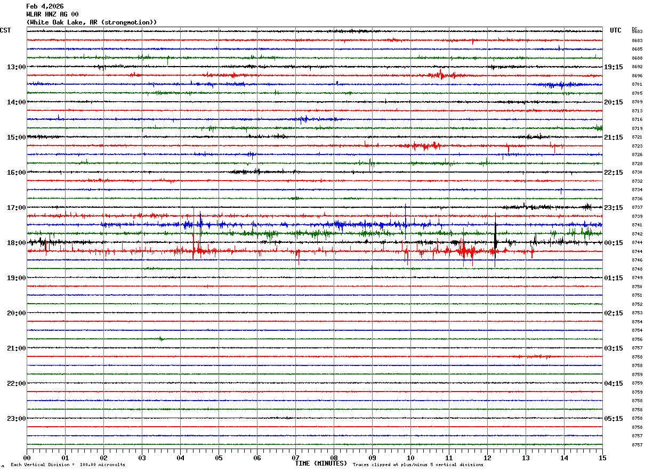Click DC offset value 8730

[x=637, y=173]
